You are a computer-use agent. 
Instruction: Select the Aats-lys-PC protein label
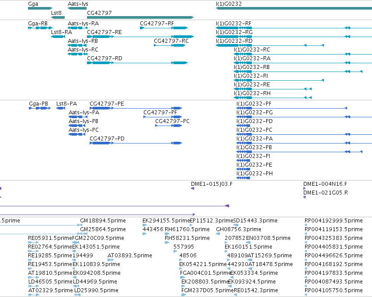83,130
